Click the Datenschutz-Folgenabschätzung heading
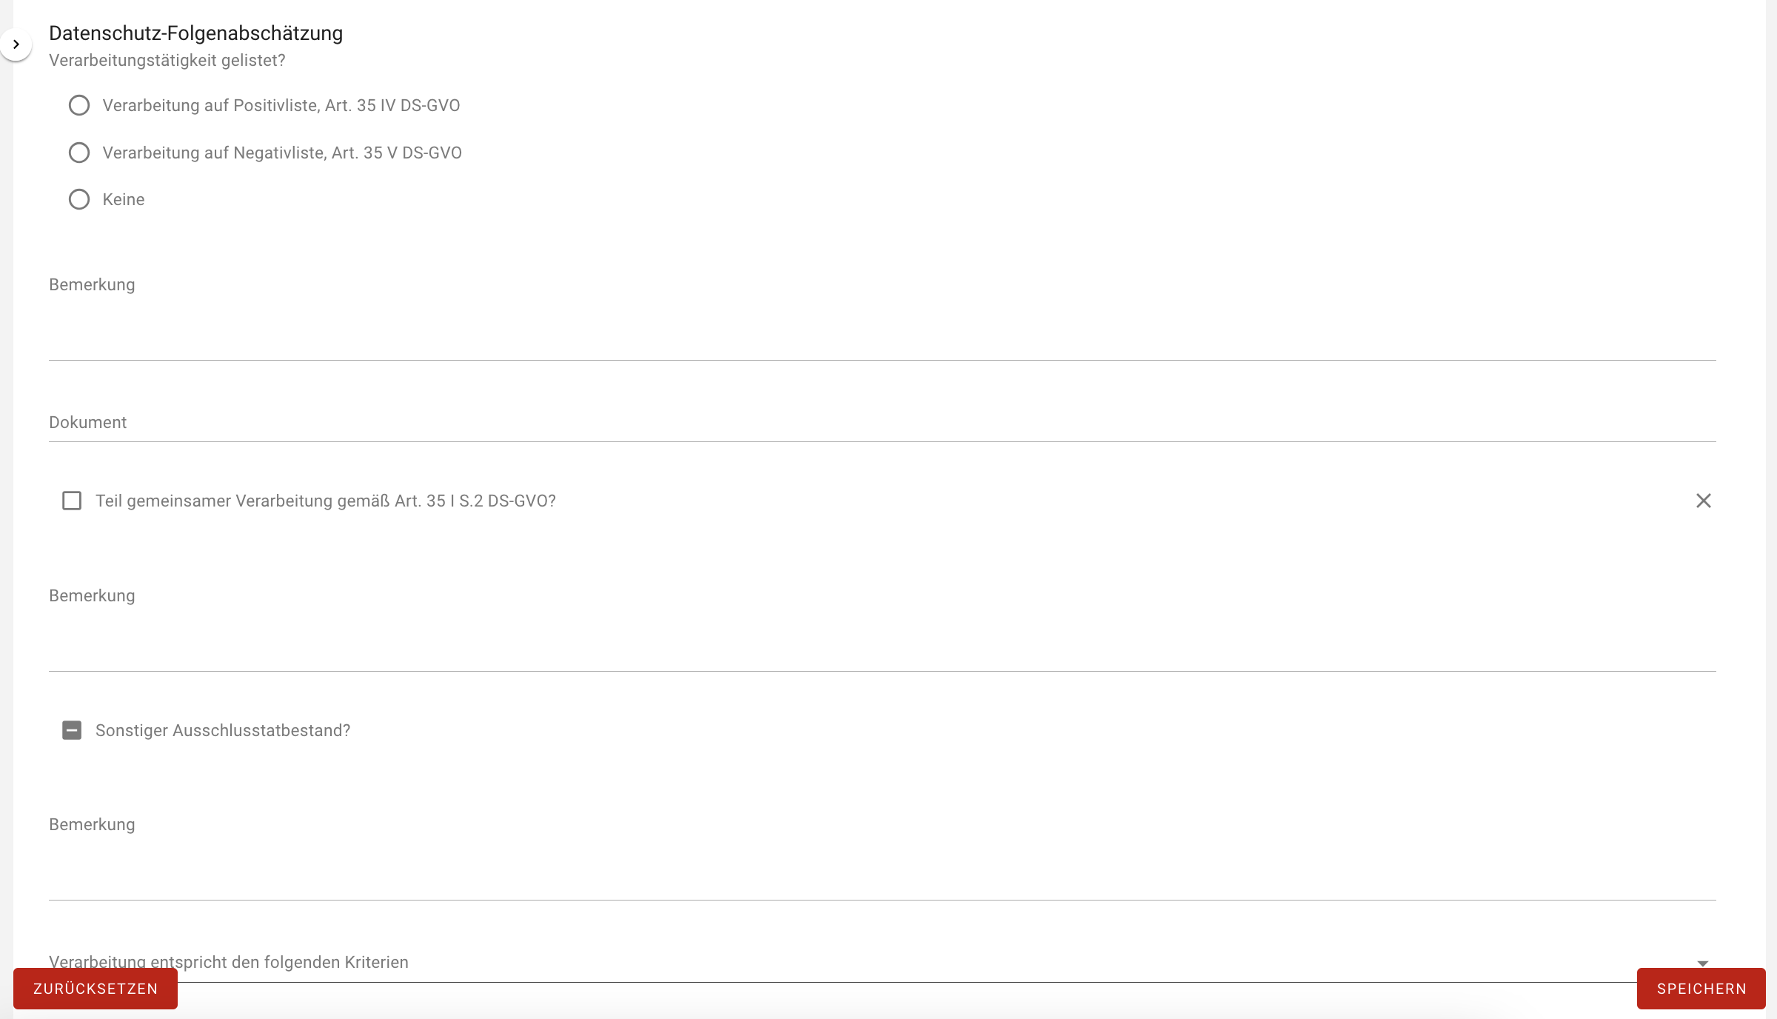The height and width of the screenshot is (1019, 1777). pos(196,33)
